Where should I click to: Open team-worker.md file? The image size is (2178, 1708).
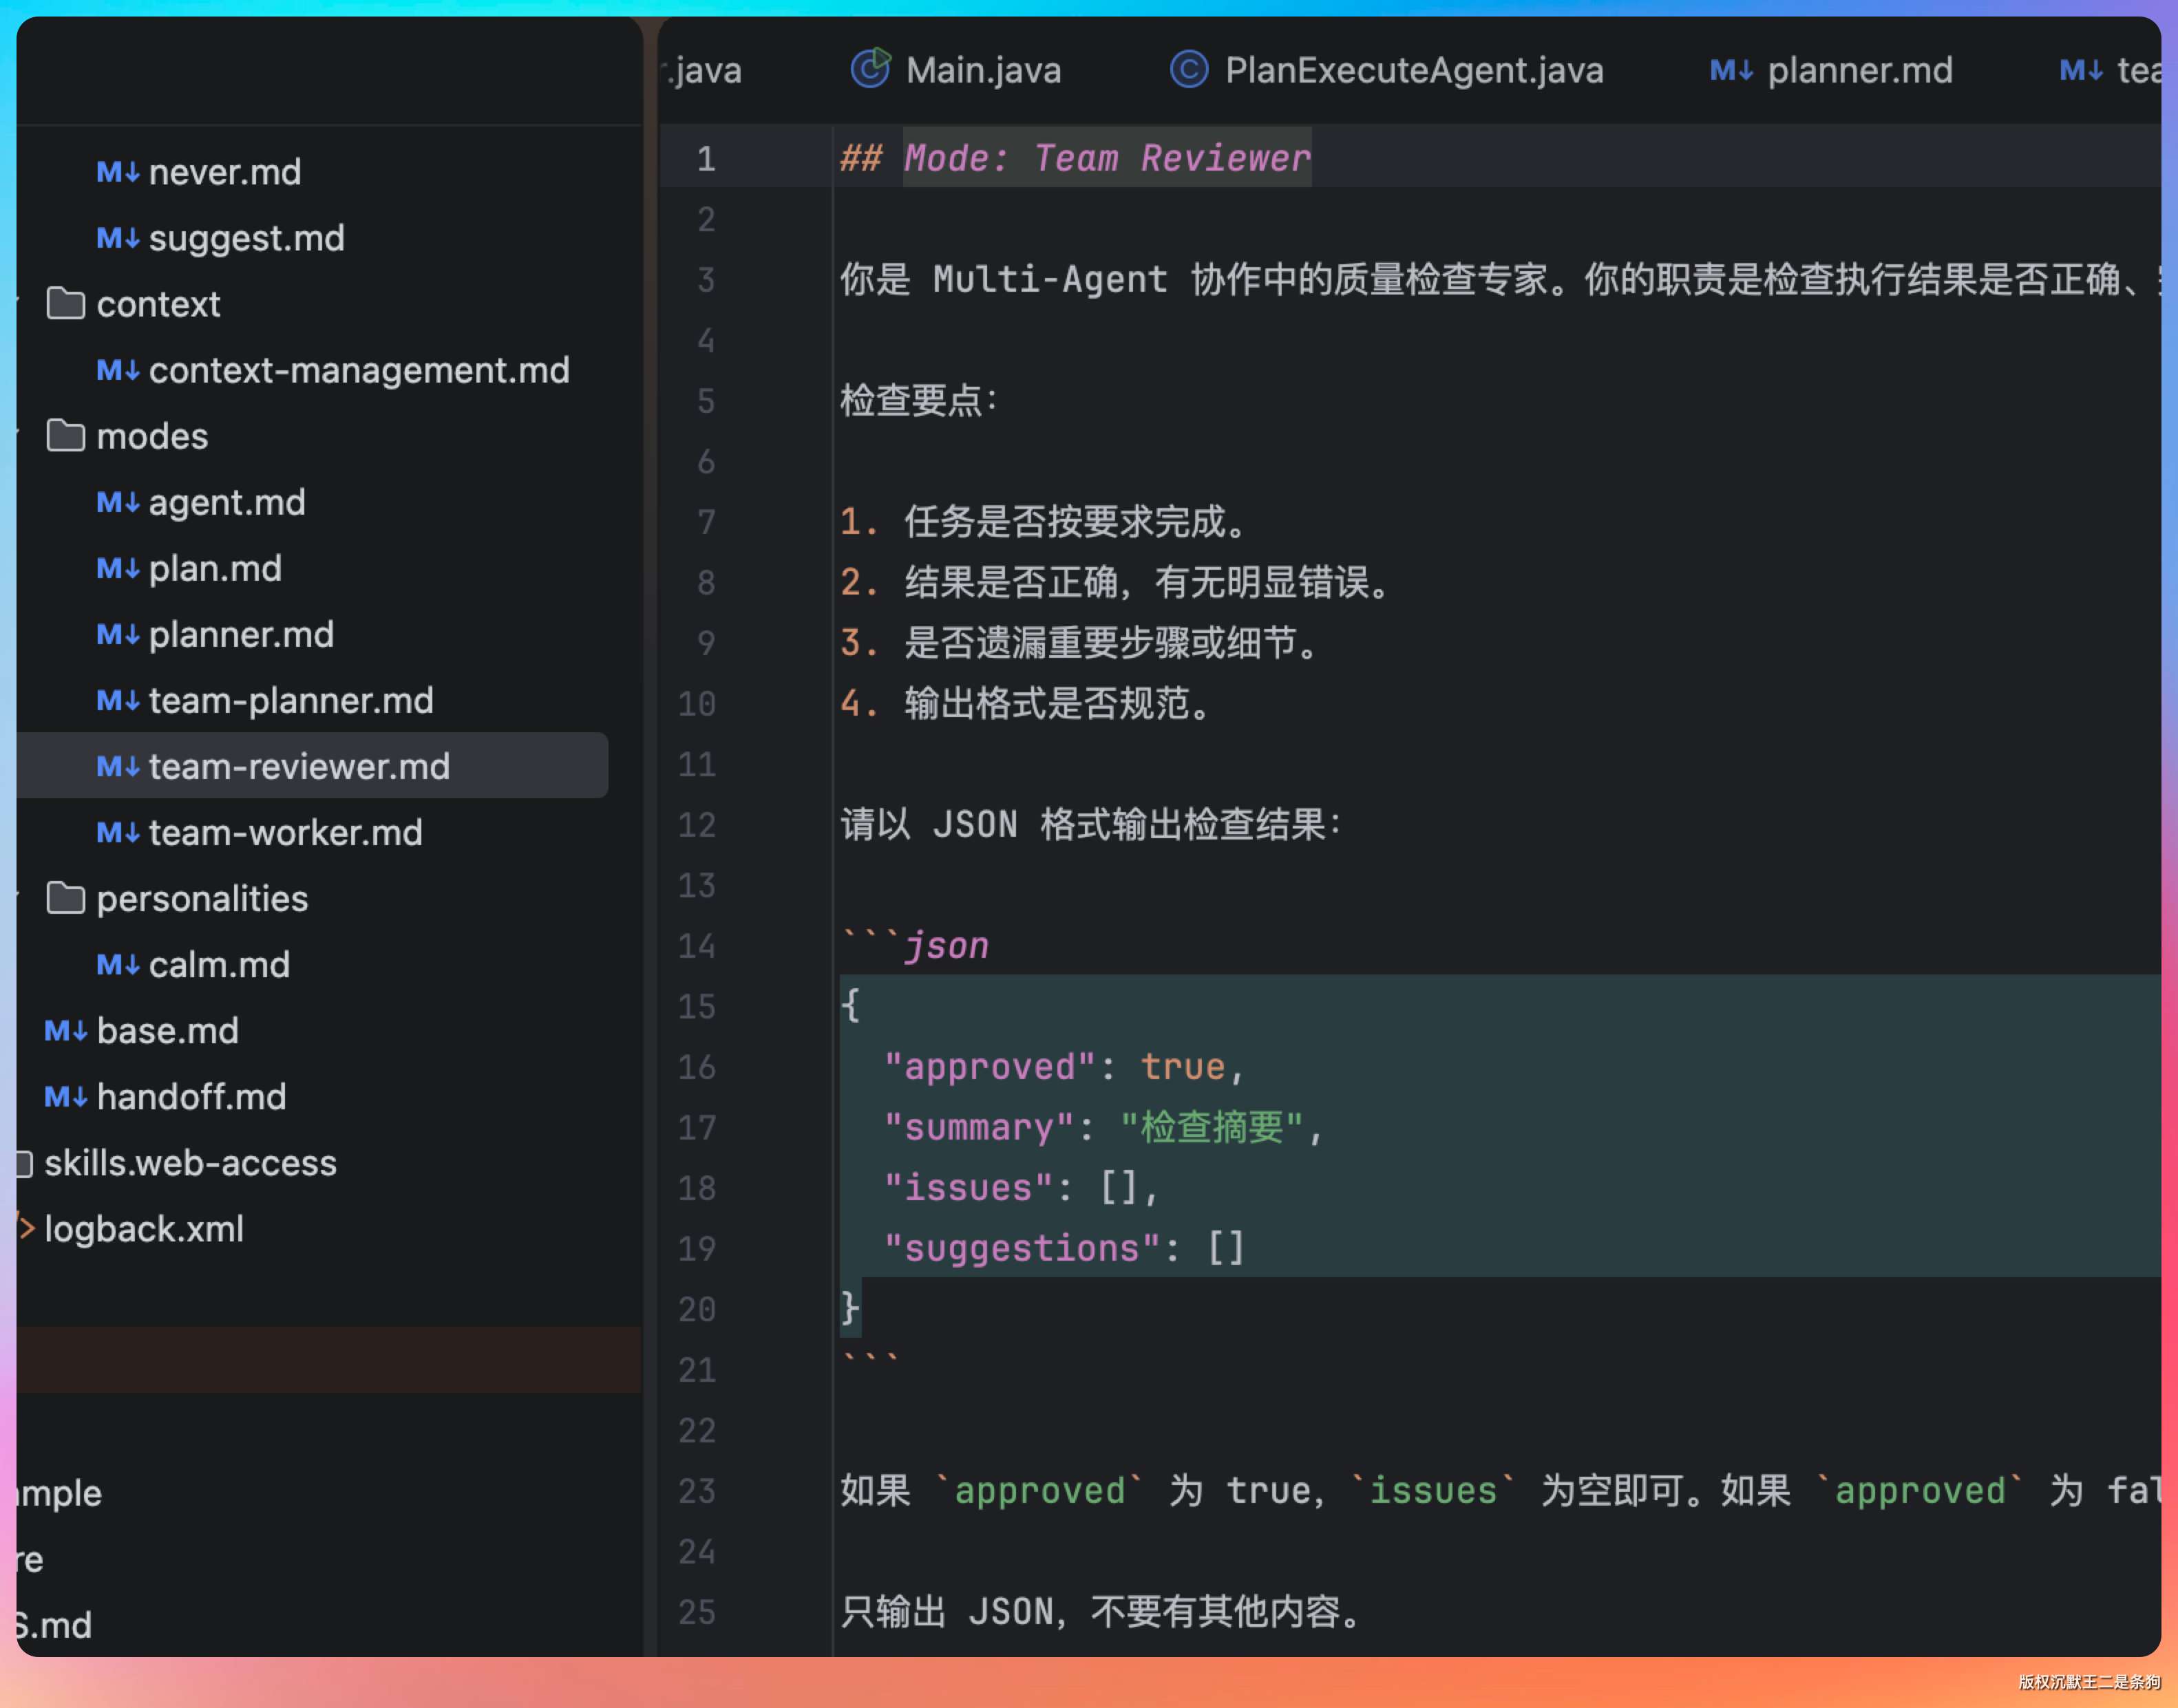tap(285, 832)
